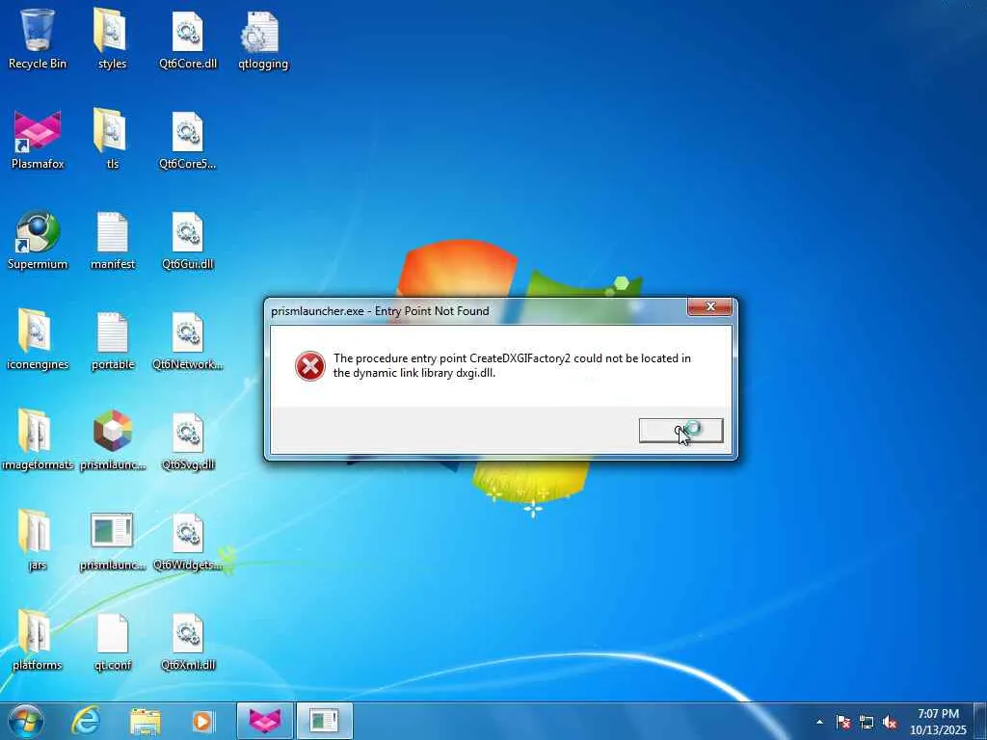987x740 pixels.
Task: Open Windows Explorer from taskbar
Action: 145,721
